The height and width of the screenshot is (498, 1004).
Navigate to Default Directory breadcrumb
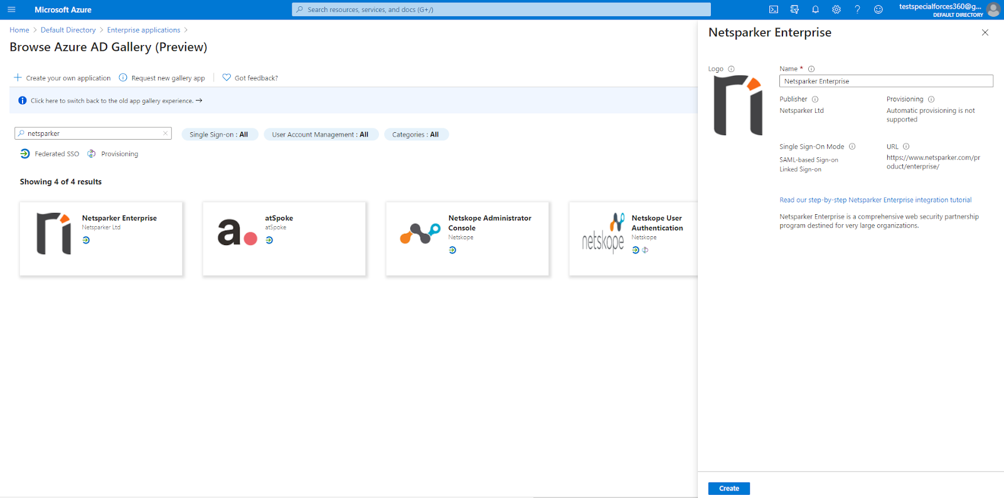pyautogui.click(x=68, y=30)
